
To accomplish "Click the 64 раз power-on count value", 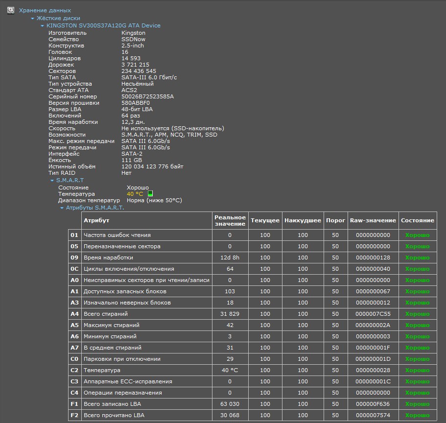I will click(x=131, y=116).
